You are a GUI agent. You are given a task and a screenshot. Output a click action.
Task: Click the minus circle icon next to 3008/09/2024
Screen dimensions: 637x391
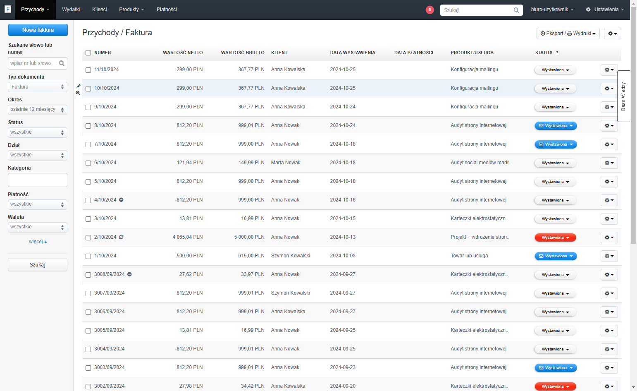(x=129, y=274)
